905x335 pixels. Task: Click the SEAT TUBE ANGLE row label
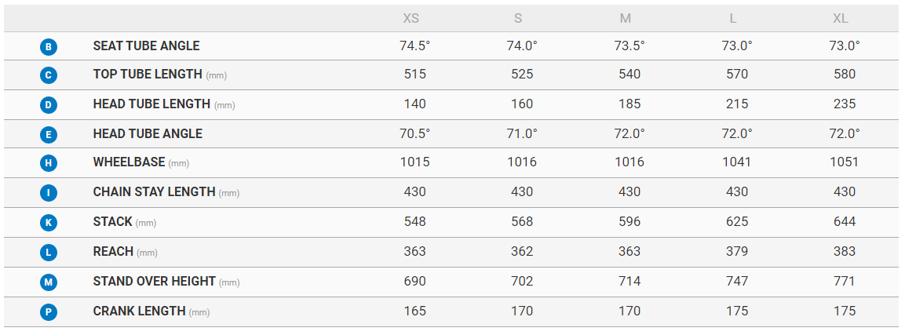coord(146,46)
